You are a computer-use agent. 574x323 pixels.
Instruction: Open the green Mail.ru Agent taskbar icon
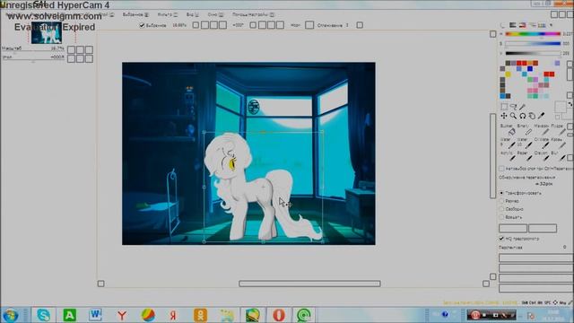(x=304, y=315)
